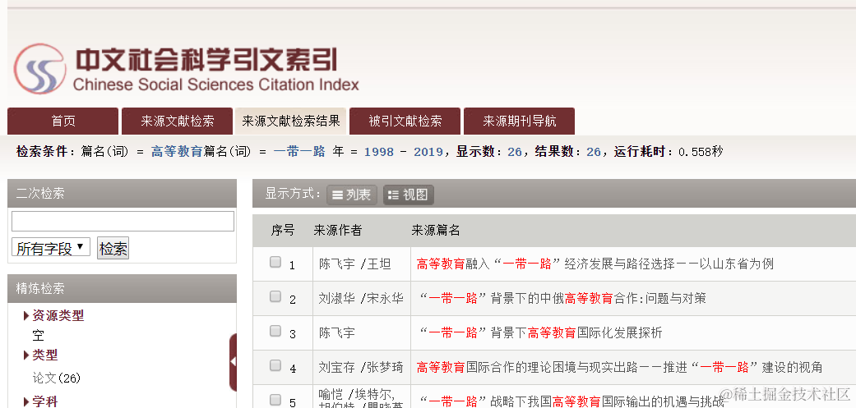Open the 所有字段 field dropdown
This screenshot has width=856, height=408.
pyautogui.click(x=51, y=248)
